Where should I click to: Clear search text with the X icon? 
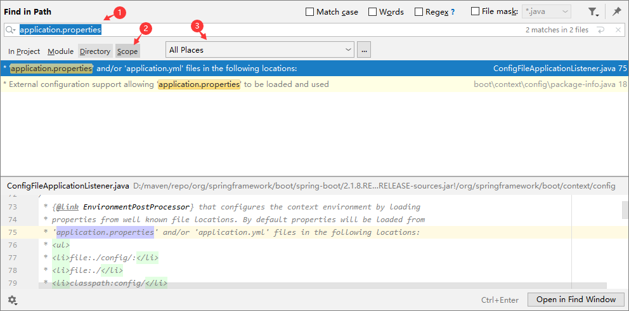tap(618, 30)
